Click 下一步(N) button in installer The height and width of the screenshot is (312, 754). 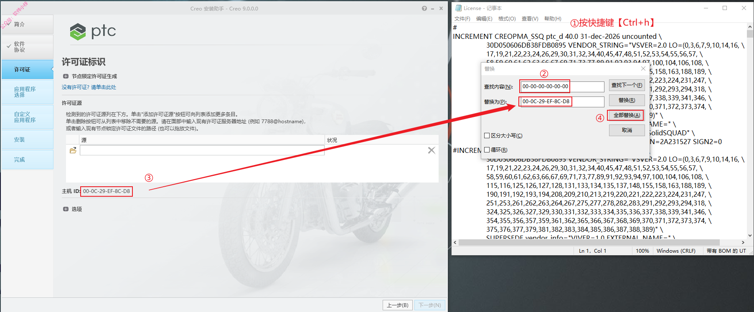pos(430,305)
